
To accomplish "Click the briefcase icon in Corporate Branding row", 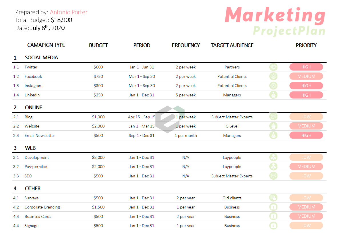I will (x=273, y=207).
